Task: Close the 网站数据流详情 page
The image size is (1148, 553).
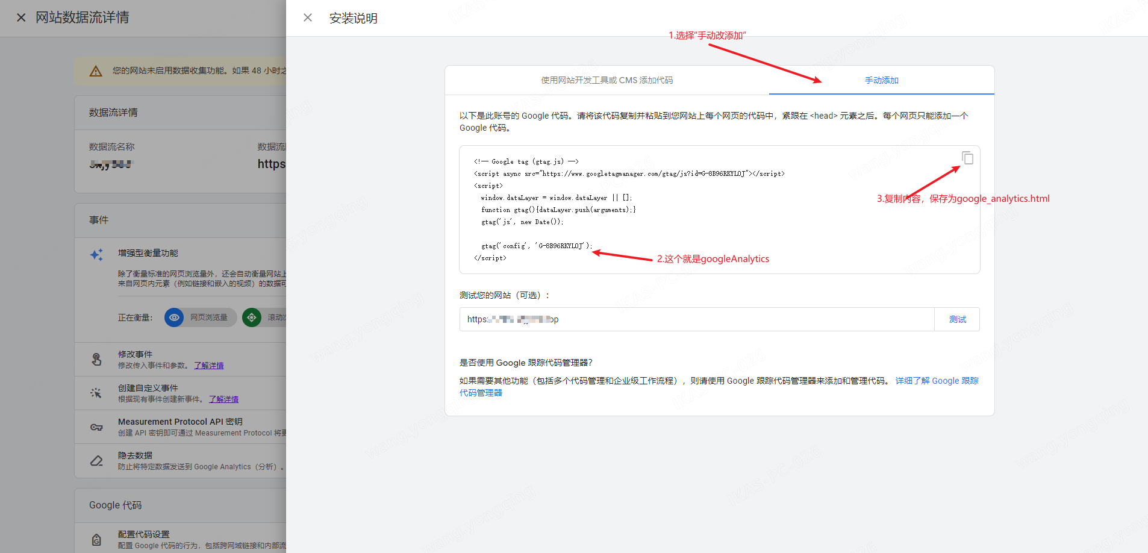Action: pos(21,17)
